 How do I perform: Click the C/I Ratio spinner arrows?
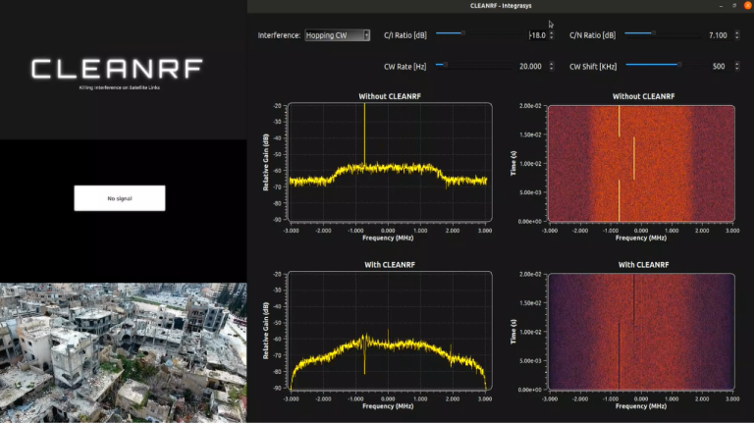pos(550,35)
